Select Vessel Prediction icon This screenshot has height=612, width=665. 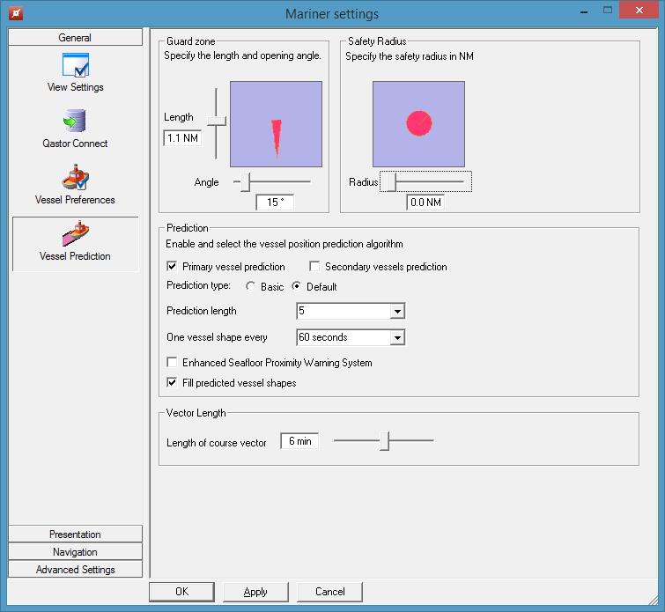pos(76,233)
